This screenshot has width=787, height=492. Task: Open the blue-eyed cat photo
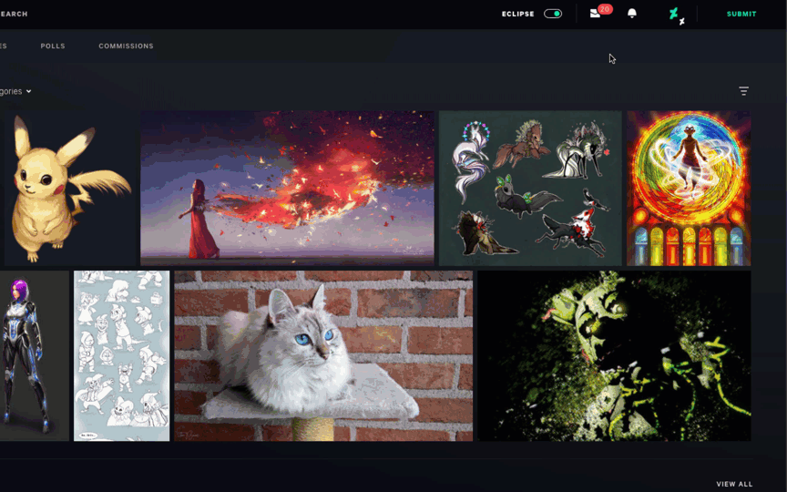(x=323, y=356)
